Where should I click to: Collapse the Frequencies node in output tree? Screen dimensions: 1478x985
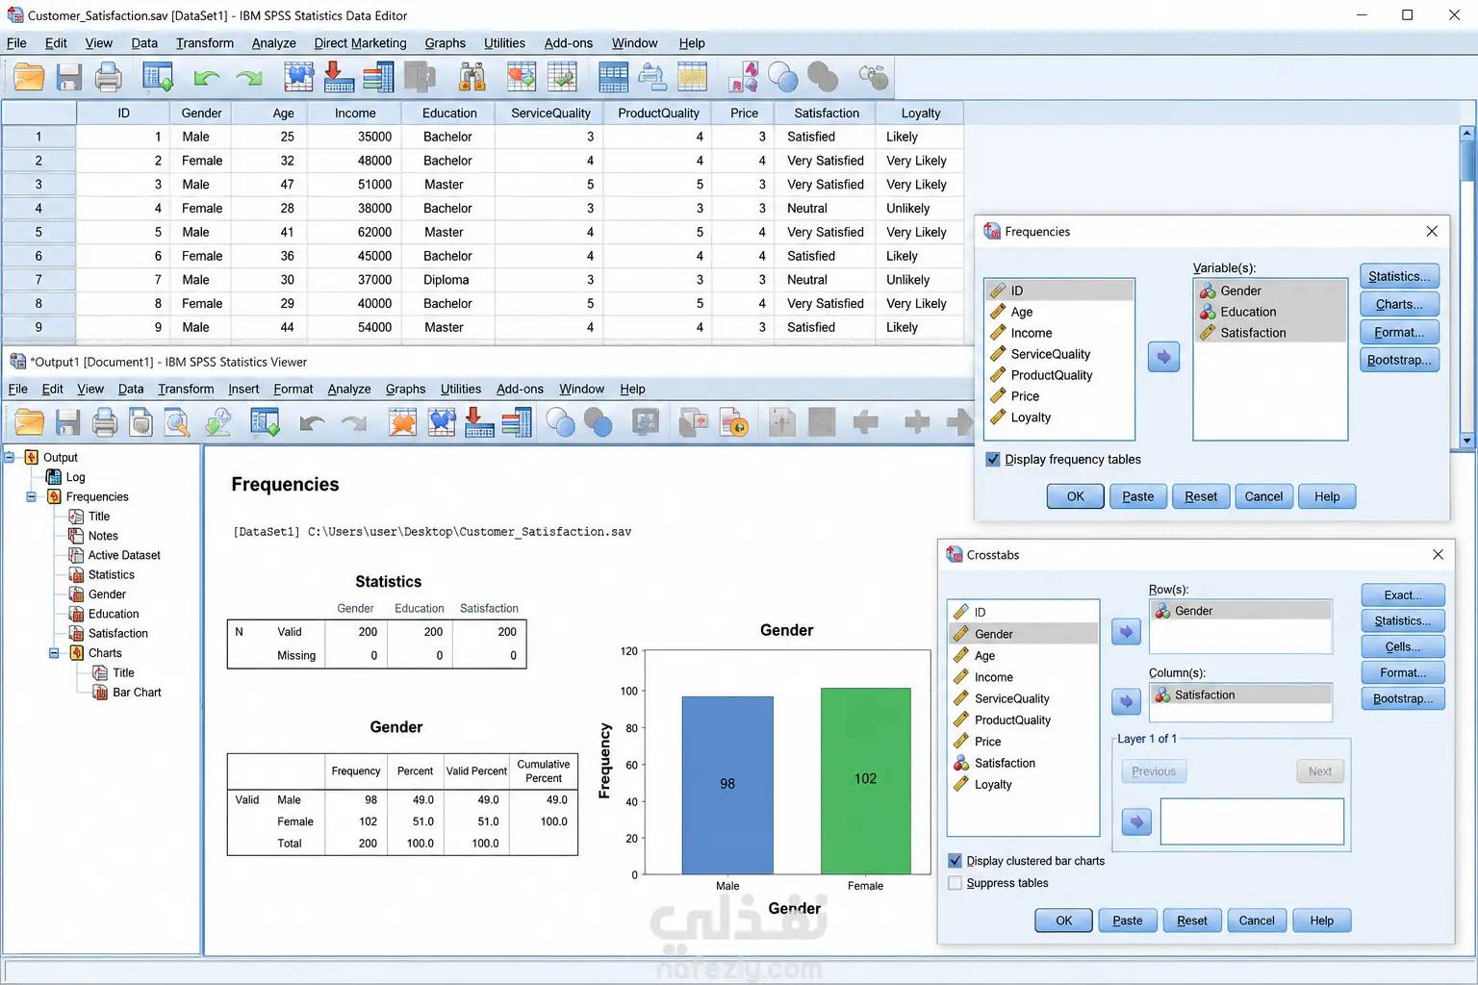31,497
